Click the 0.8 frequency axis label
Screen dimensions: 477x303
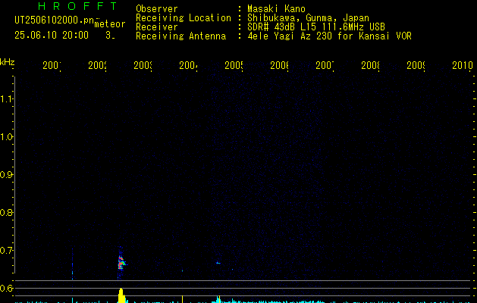tap(6, 212)
